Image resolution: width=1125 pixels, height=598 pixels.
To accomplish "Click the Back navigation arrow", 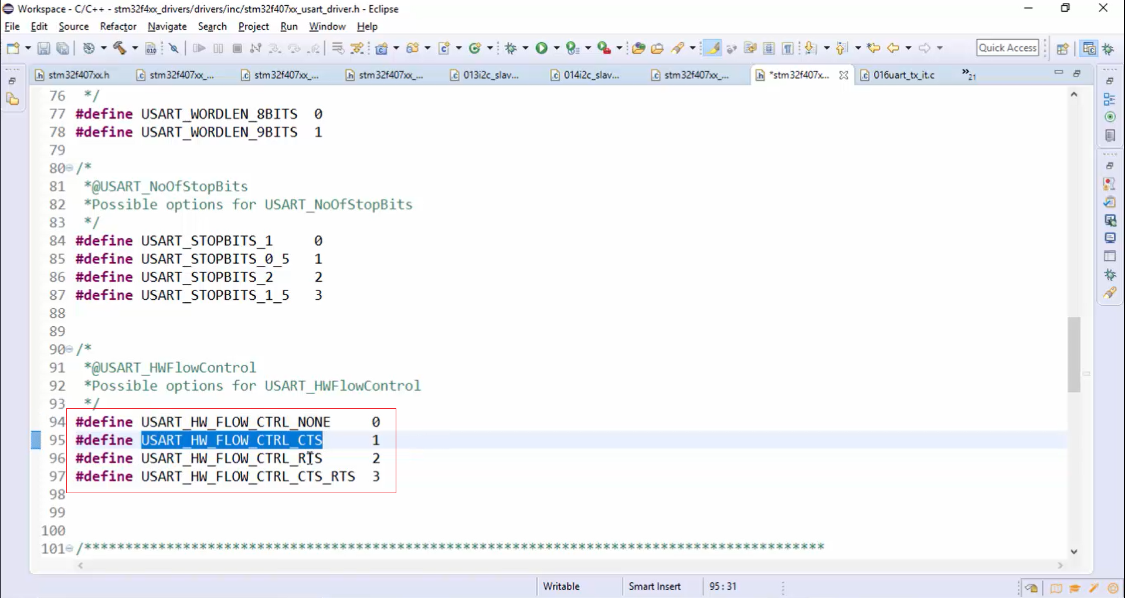I will point(893,48).
